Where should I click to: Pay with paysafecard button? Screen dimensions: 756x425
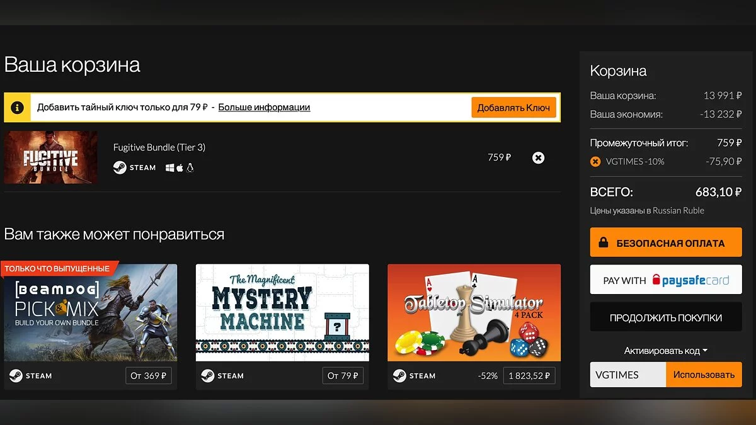(x=666, y=280)
